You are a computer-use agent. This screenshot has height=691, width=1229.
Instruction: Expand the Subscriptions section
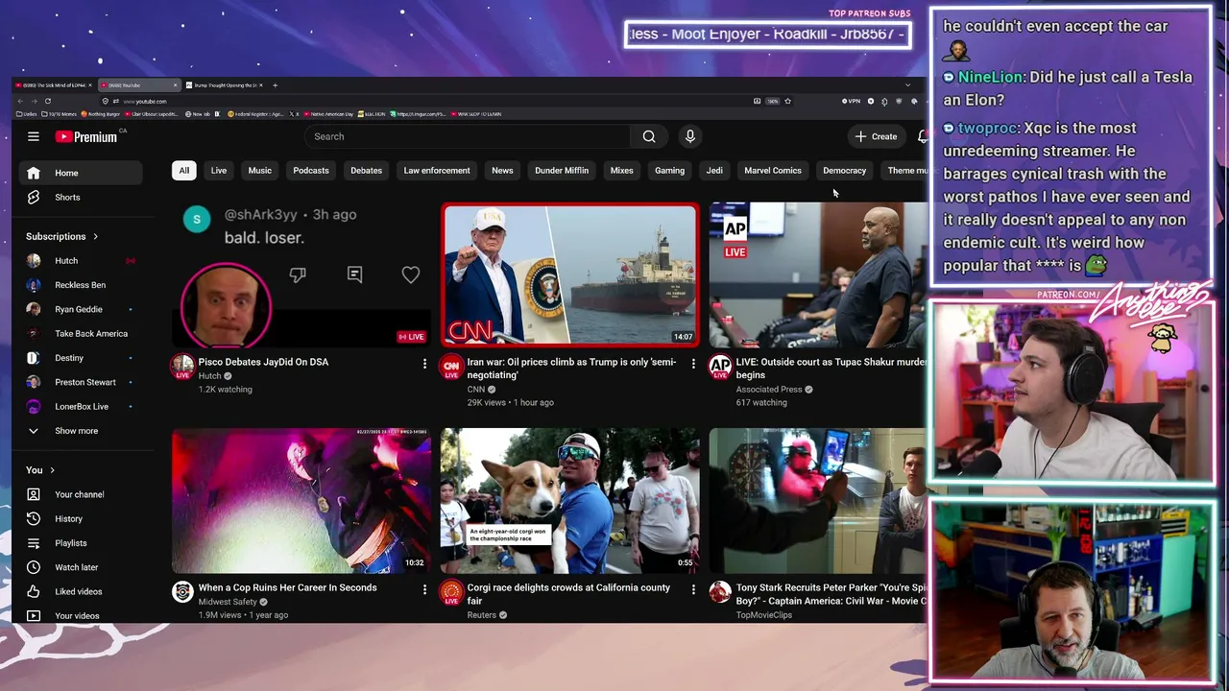[62, 236]
